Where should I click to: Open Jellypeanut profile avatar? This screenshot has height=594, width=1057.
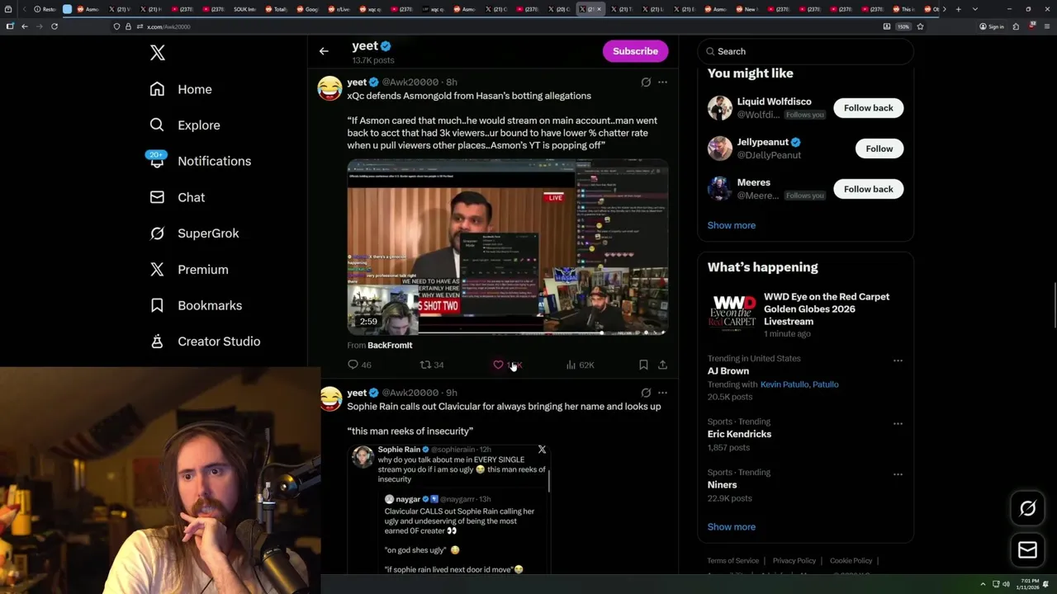coord(719,148)
